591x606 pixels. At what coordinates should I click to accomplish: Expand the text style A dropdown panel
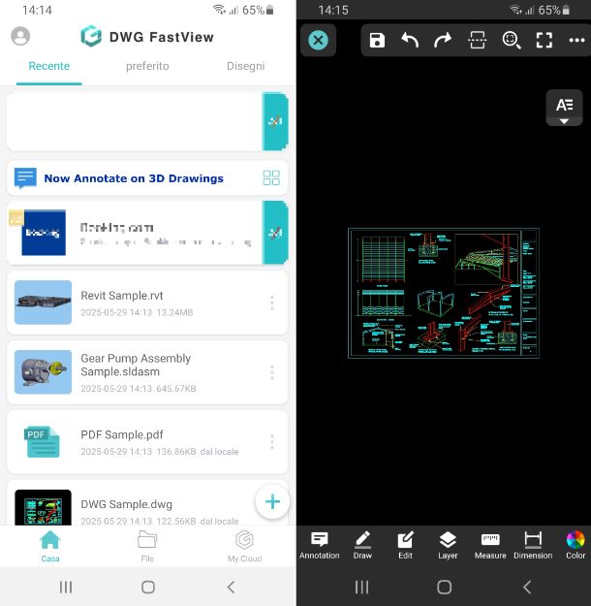(564, 108)
